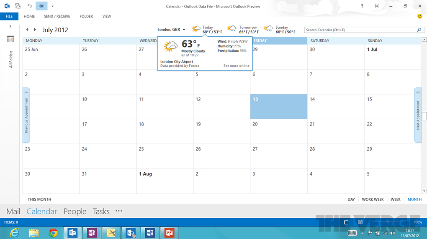Screen dimensions: 427x239
Task: Switch to Mail module
Action: point(13,211)
